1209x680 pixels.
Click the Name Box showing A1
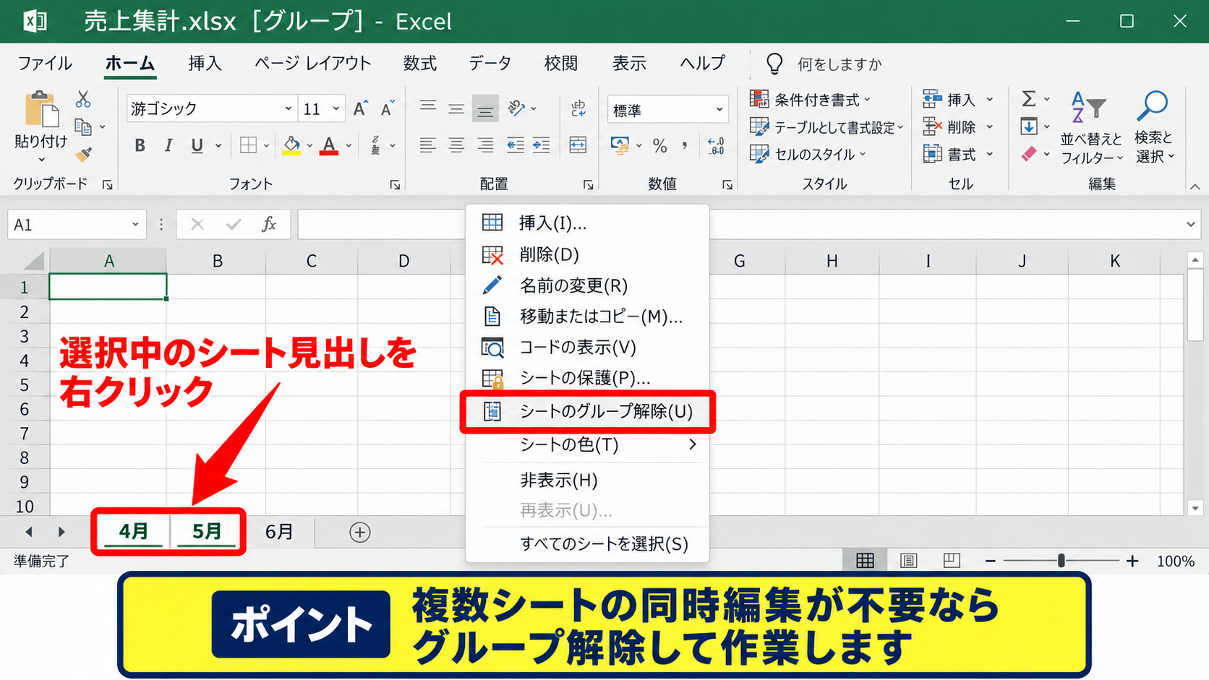[77, 225]
